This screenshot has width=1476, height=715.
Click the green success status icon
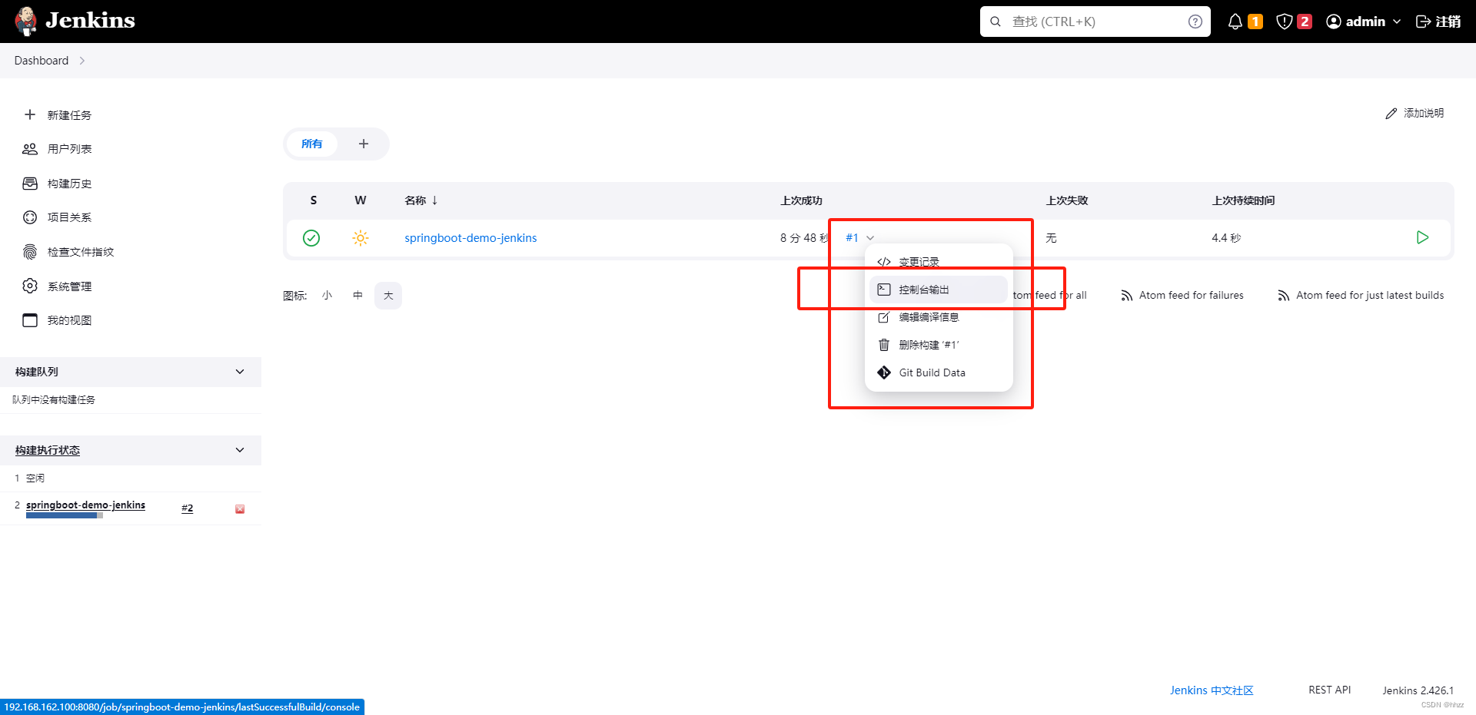click(311, 238)
